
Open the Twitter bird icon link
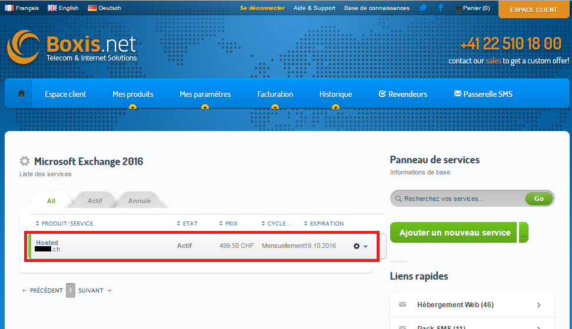point(423,8)
